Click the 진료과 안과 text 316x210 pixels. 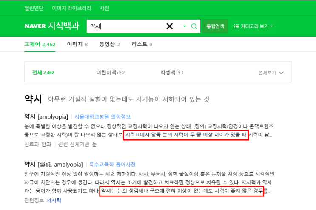(38, 144)
